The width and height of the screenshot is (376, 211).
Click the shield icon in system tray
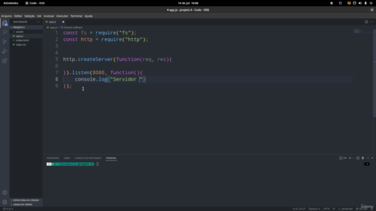point(331,3)
